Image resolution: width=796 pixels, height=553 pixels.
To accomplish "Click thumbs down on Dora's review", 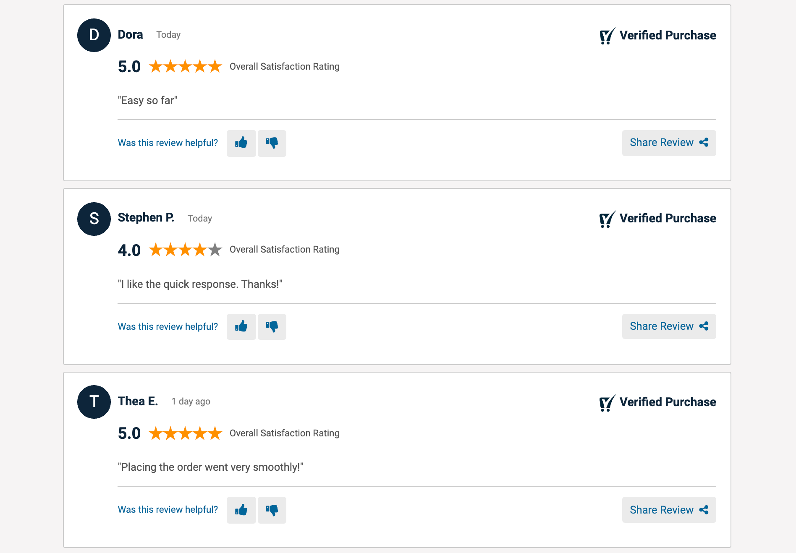I will 272,143.
